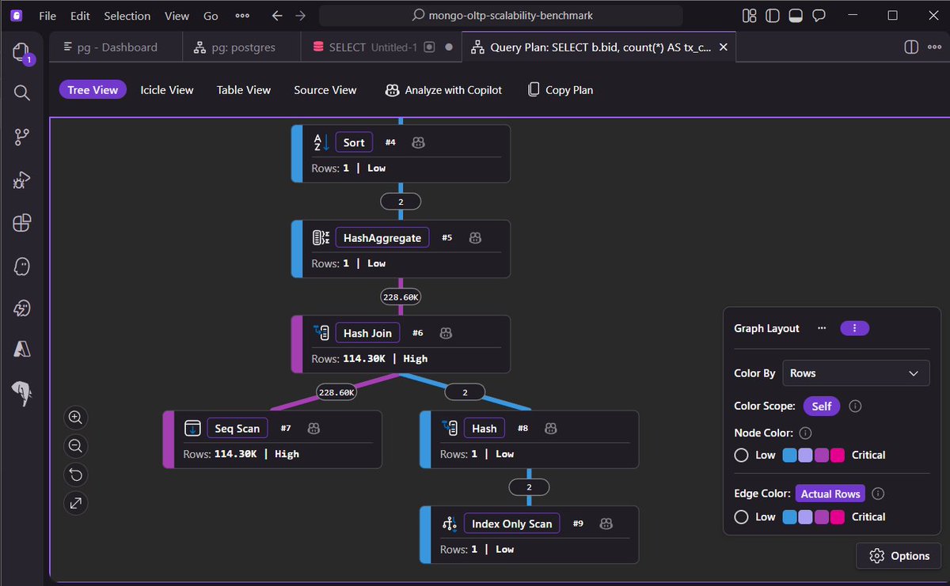This screenshot has width=950, height=586.
Task: Click Color Scope info icon
Action: 855,406
